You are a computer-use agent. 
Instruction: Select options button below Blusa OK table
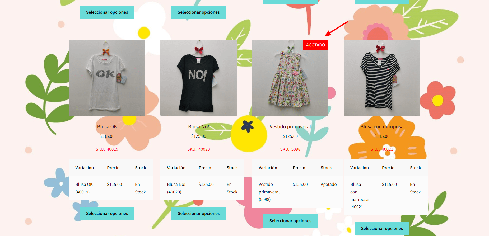click(x=107, y=213)
